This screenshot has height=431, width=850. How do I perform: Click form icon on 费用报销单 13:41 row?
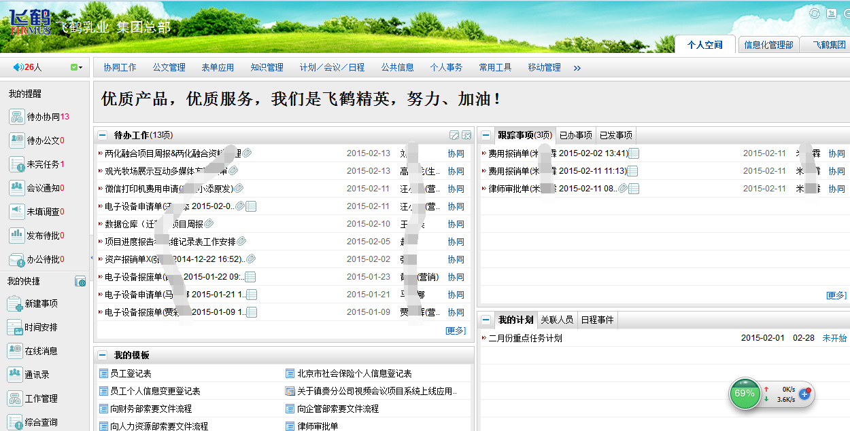click(x=634, y=153)
